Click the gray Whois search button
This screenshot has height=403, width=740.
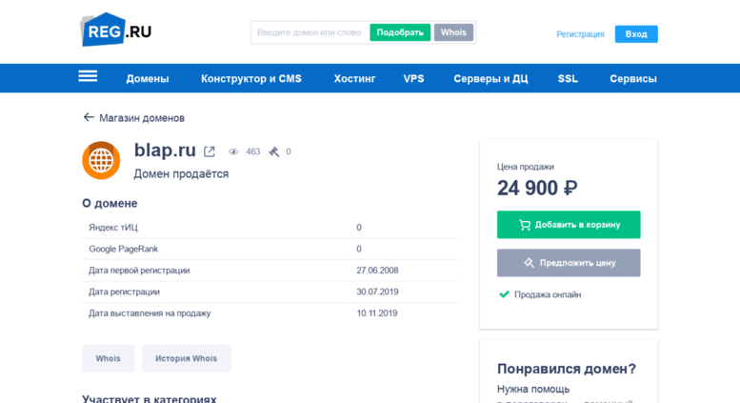(x=453, y=32)
